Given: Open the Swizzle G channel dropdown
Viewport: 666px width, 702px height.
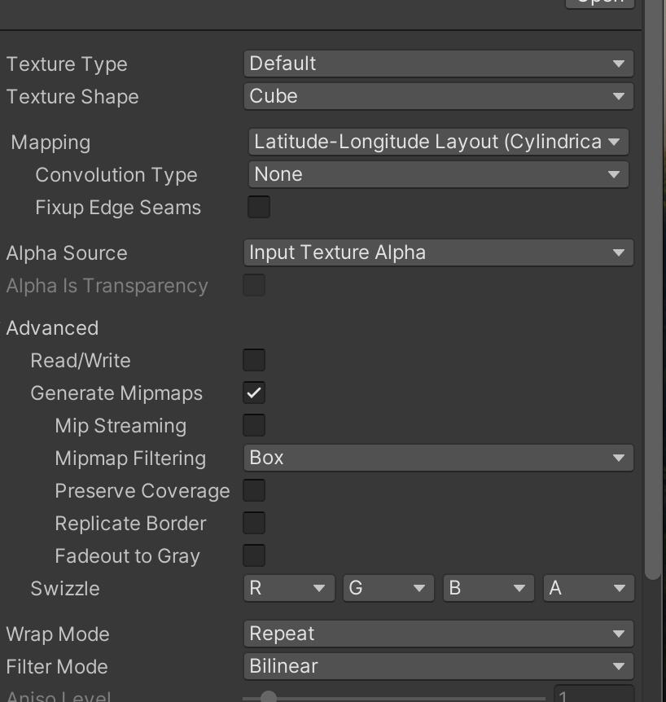Looking at the screenshot, I should [x=388, y=588].
